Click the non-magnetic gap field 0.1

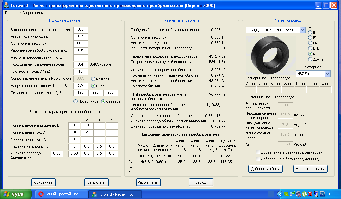(81, 30)
